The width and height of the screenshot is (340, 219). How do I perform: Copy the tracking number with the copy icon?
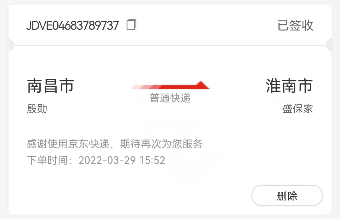pos(131,25)
